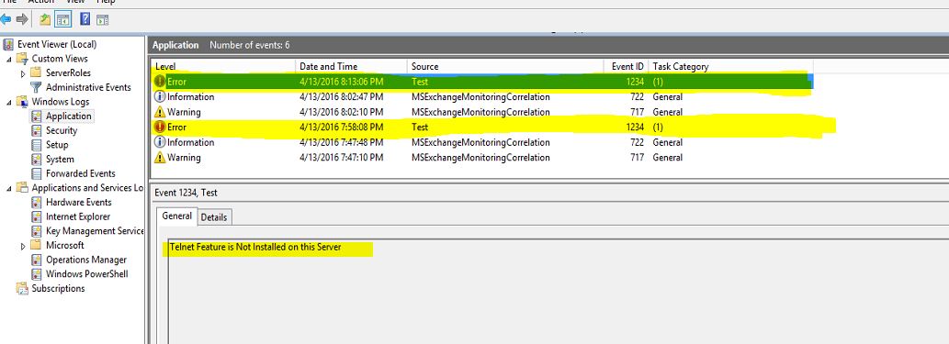This screenshot has height=344, width=949.
Task: Select ServerRoles label under Custom Views
Action: [68, 73]
